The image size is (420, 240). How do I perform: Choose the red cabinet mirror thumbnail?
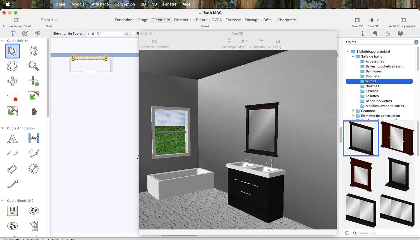(397, 138)
